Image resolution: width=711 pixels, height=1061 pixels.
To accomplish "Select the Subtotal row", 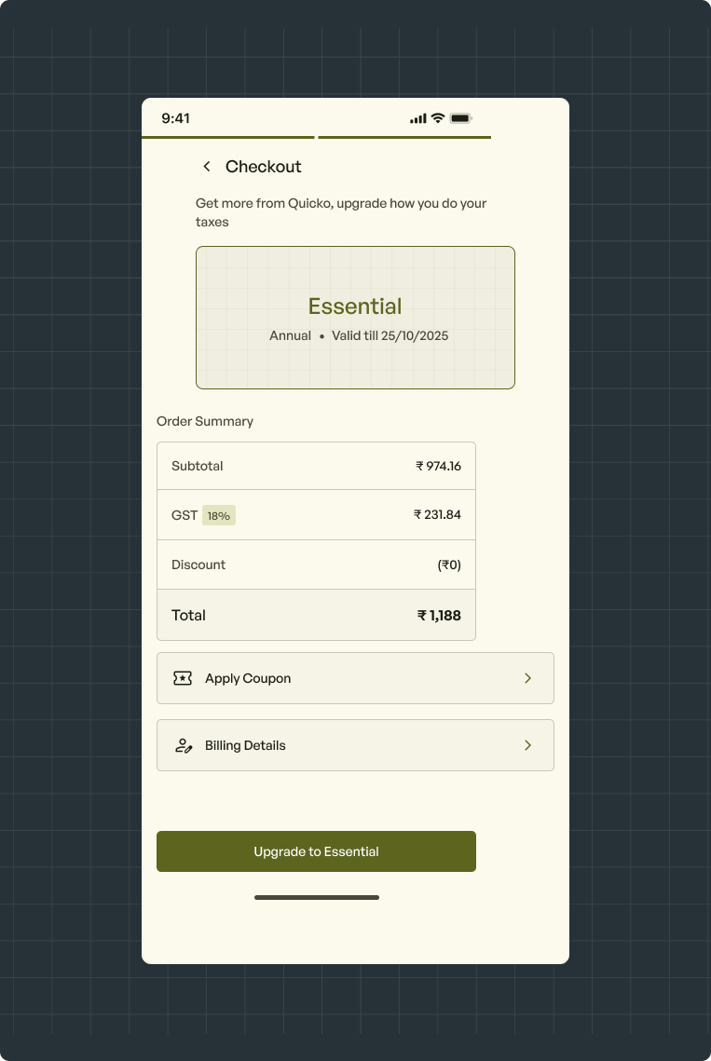I will tap(316, 466).
